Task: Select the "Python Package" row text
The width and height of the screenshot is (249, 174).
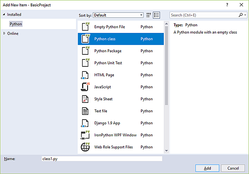Action: (x=108, y=51)
